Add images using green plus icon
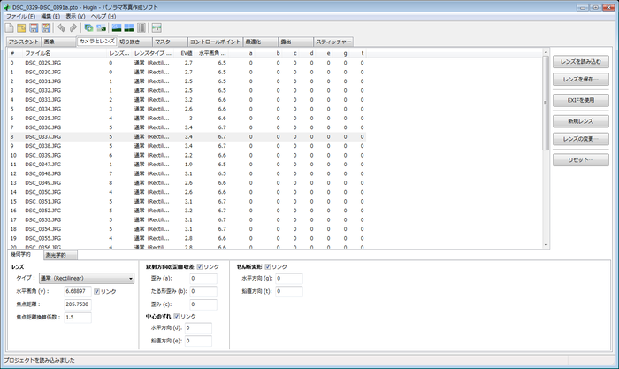Viewport: 619px width, 369px height. pos(88,27)
